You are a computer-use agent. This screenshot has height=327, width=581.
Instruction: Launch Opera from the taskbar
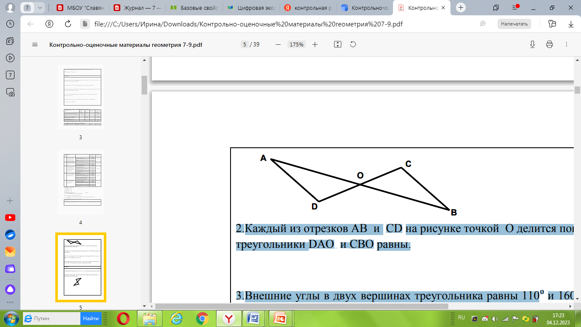point(124,318)
